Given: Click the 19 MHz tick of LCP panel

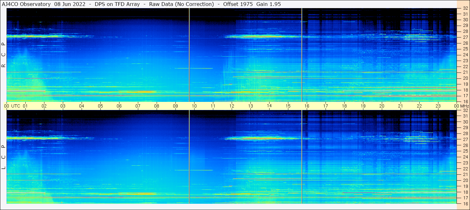Looking at the screenshot, I should (465, 186).
